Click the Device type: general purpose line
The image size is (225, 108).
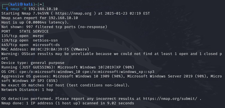click(33, 63)
